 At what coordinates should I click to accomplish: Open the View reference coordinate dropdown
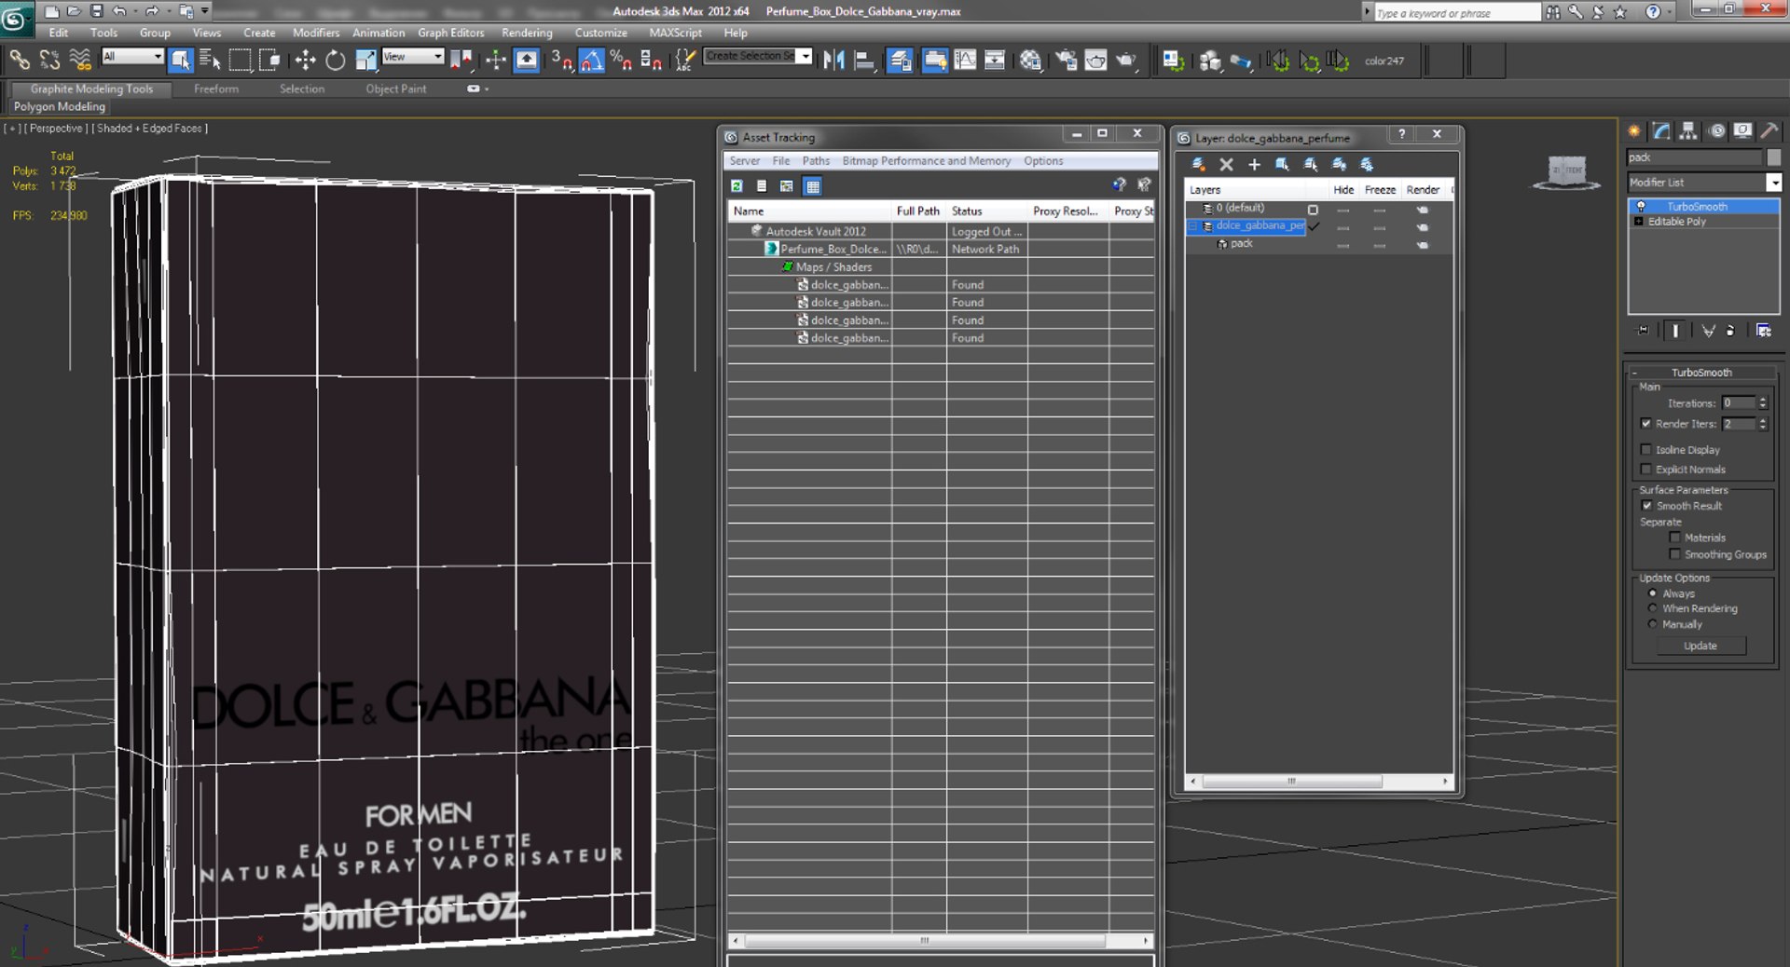point(413,57)
